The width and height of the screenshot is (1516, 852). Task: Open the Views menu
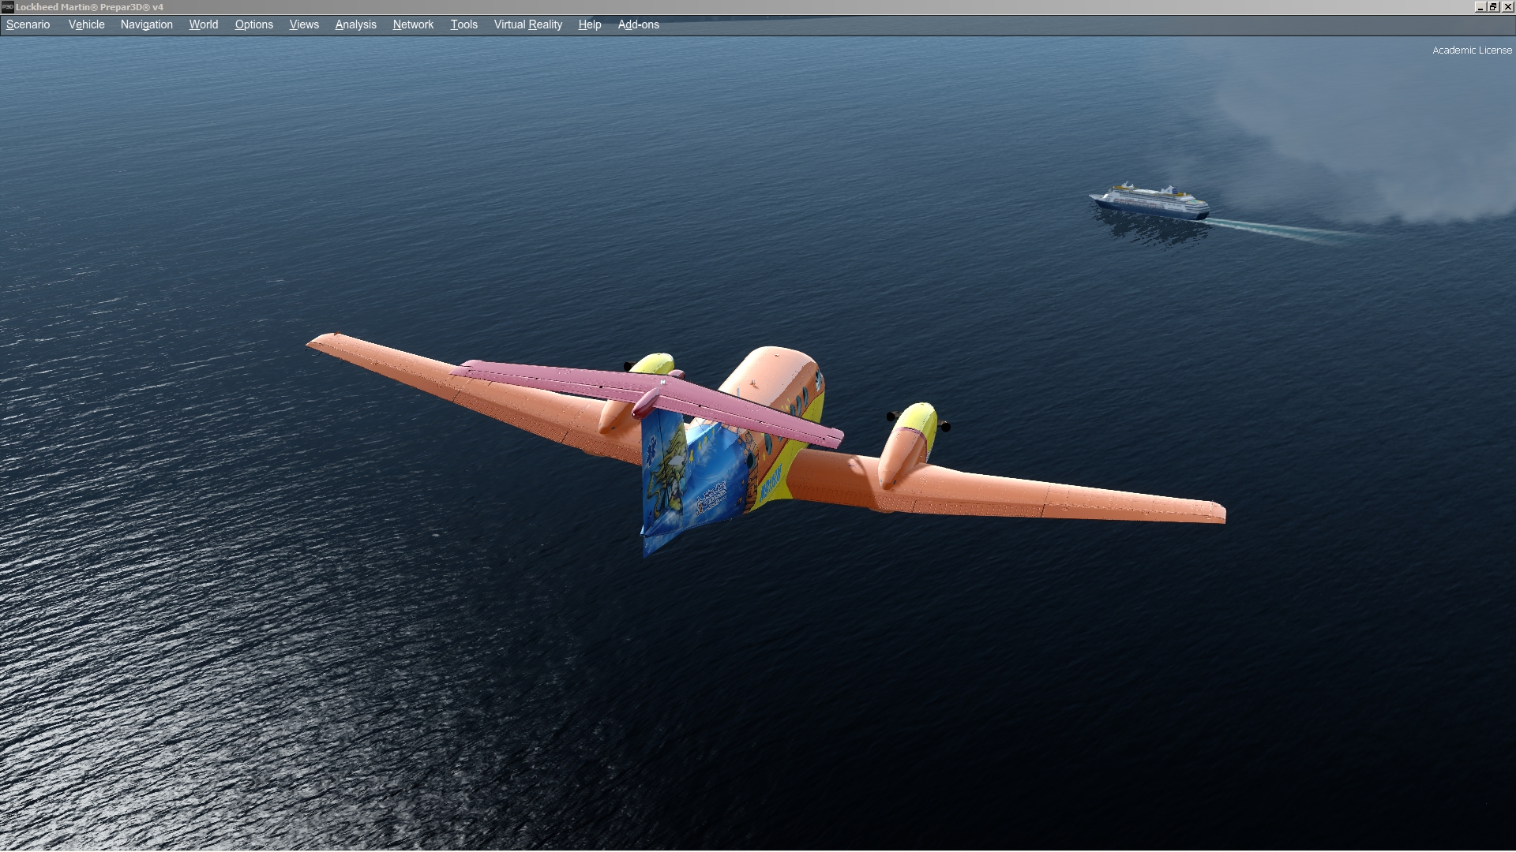[x=304, y=24]
